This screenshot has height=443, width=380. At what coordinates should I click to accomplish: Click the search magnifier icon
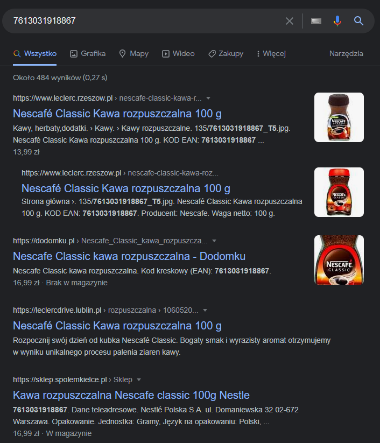click(359, 21)
